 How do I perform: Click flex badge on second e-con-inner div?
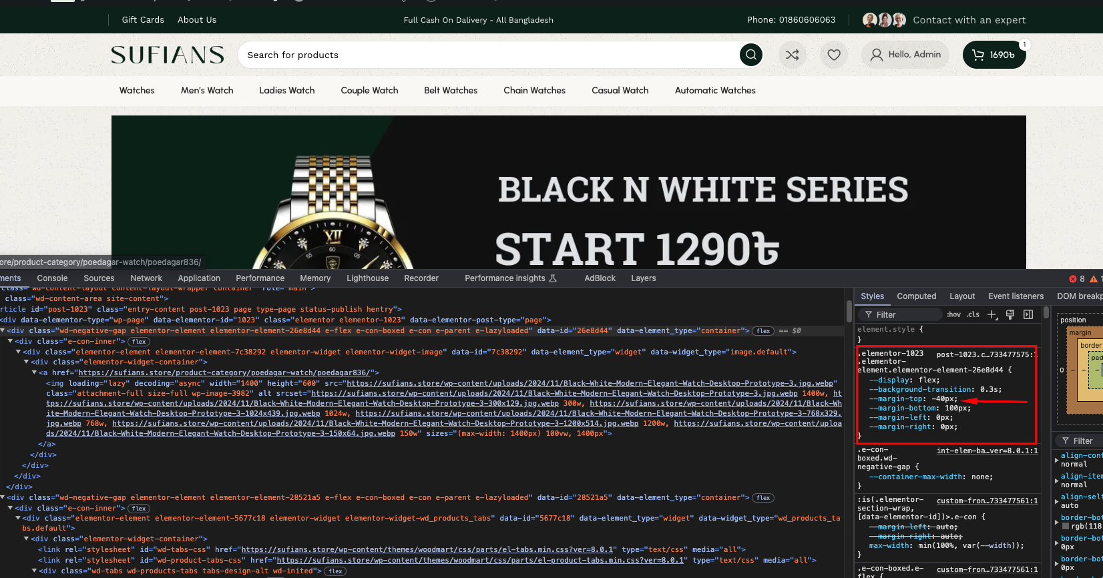[139, 509]
